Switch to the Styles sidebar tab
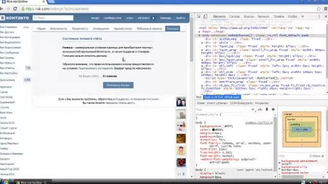328x184 pixels. (x=200, y=103)
